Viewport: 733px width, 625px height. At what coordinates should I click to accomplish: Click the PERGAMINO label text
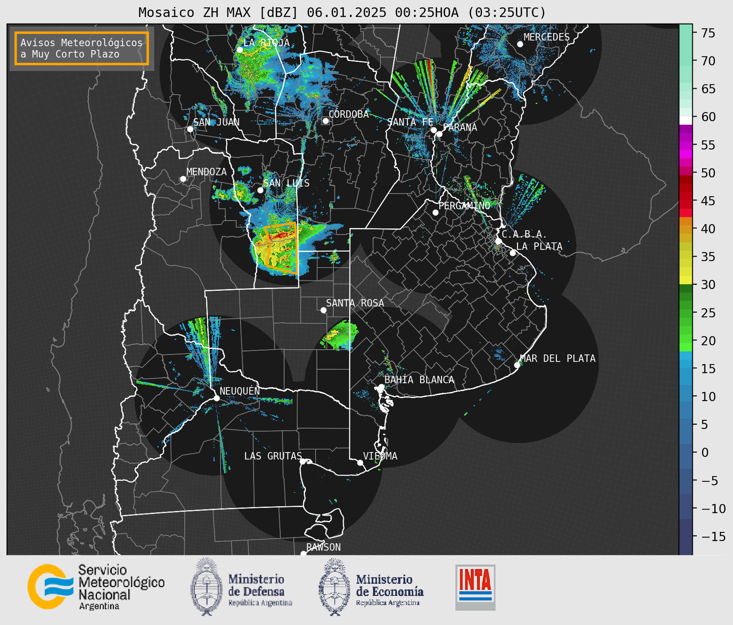(464, 206)
